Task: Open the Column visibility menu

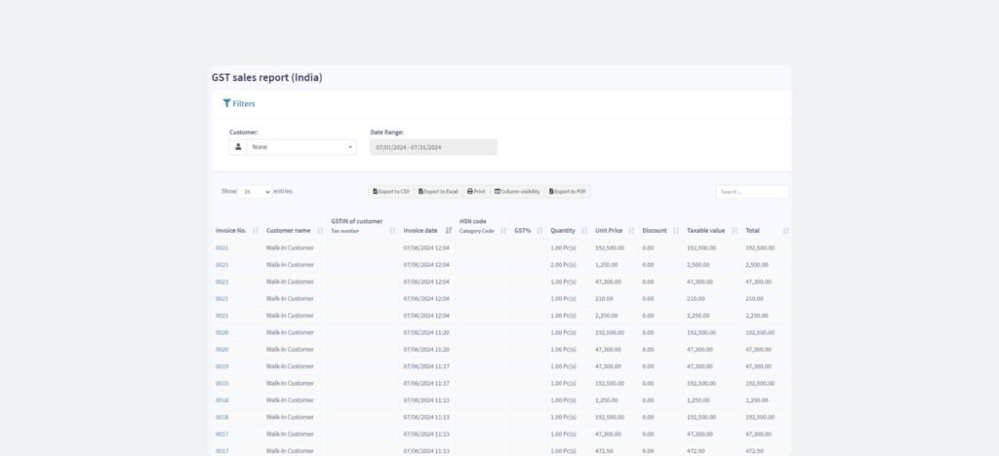Action: pos(517,192)
